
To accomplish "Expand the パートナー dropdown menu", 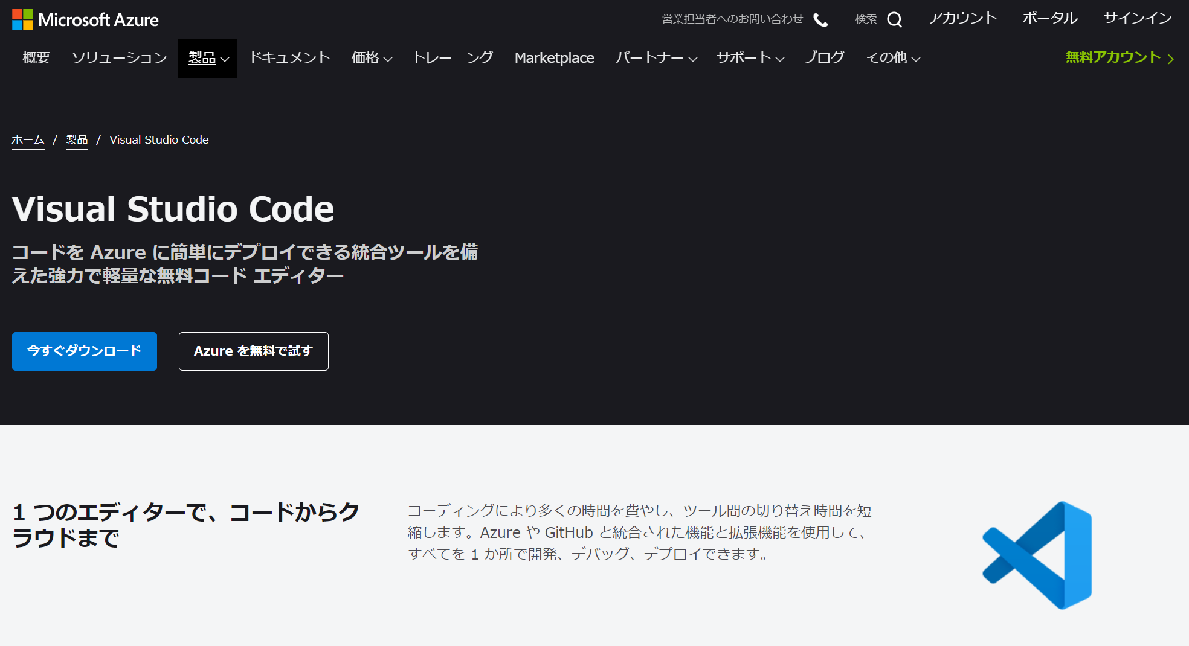I will coord(656,58).
